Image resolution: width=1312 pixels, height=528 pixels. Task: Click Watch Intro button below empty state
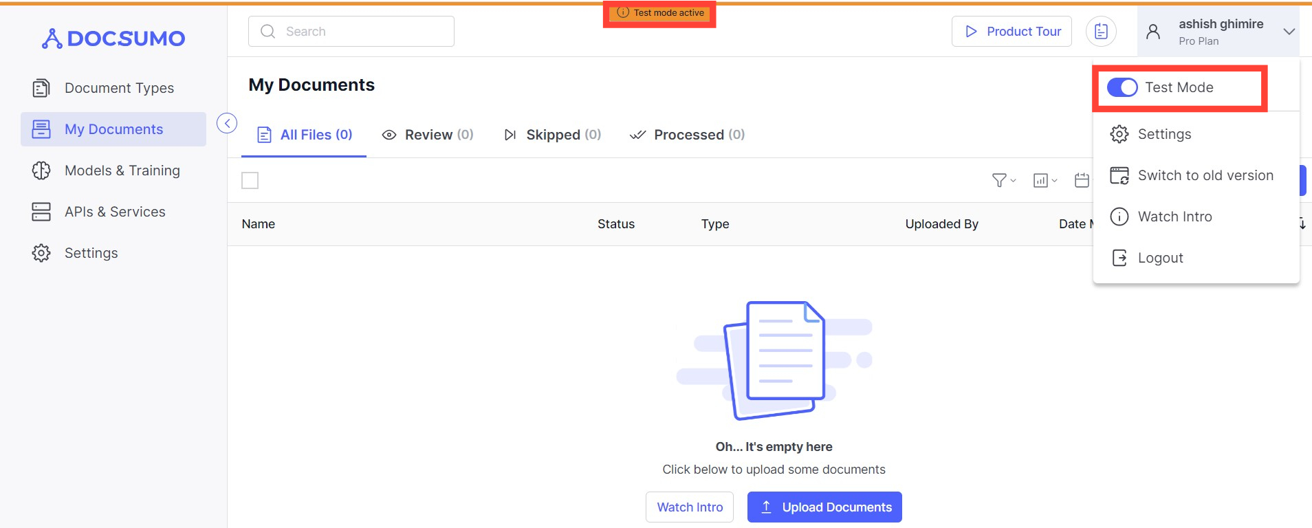pyautogui.click(x=690, y=507)
